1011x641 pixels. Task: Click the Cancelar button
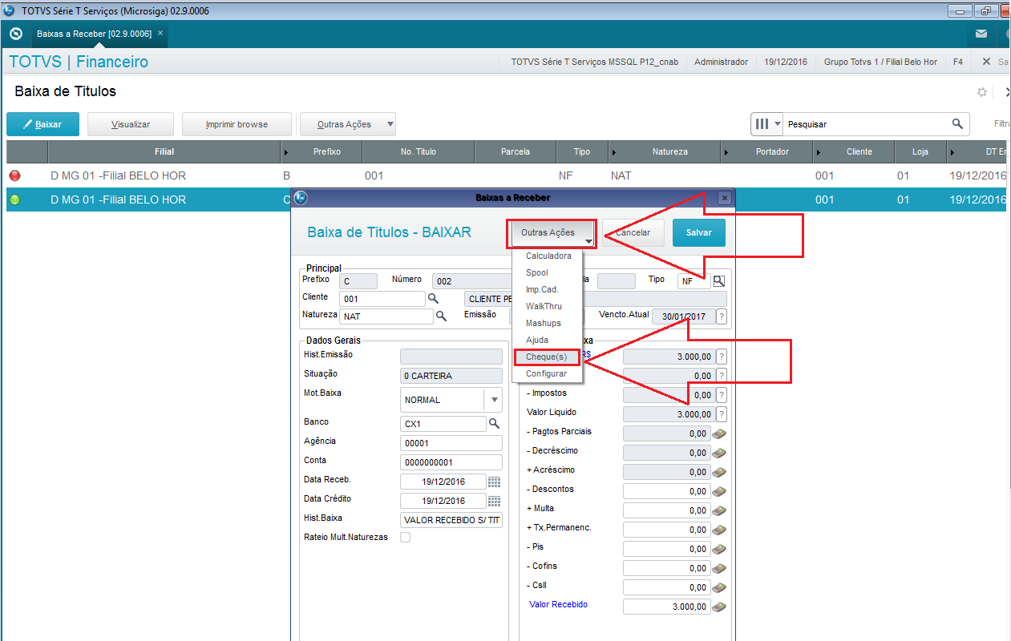[x=633, y=232]
